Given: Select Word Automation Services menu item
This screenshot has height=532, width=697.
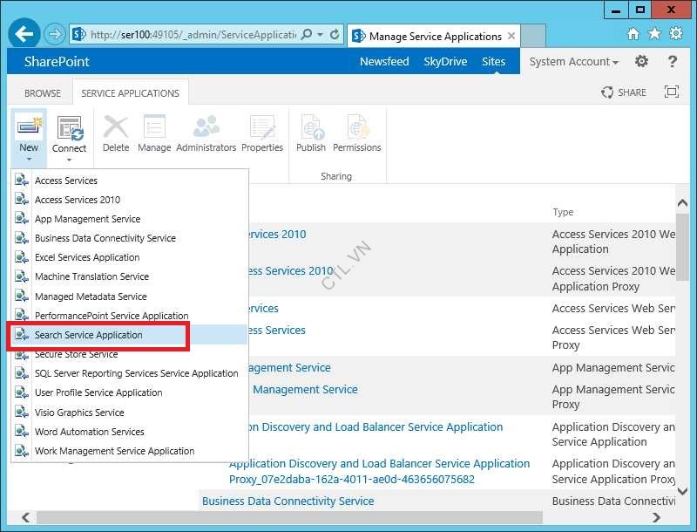Looking at the screenshot, I should (x=129, y=432).
